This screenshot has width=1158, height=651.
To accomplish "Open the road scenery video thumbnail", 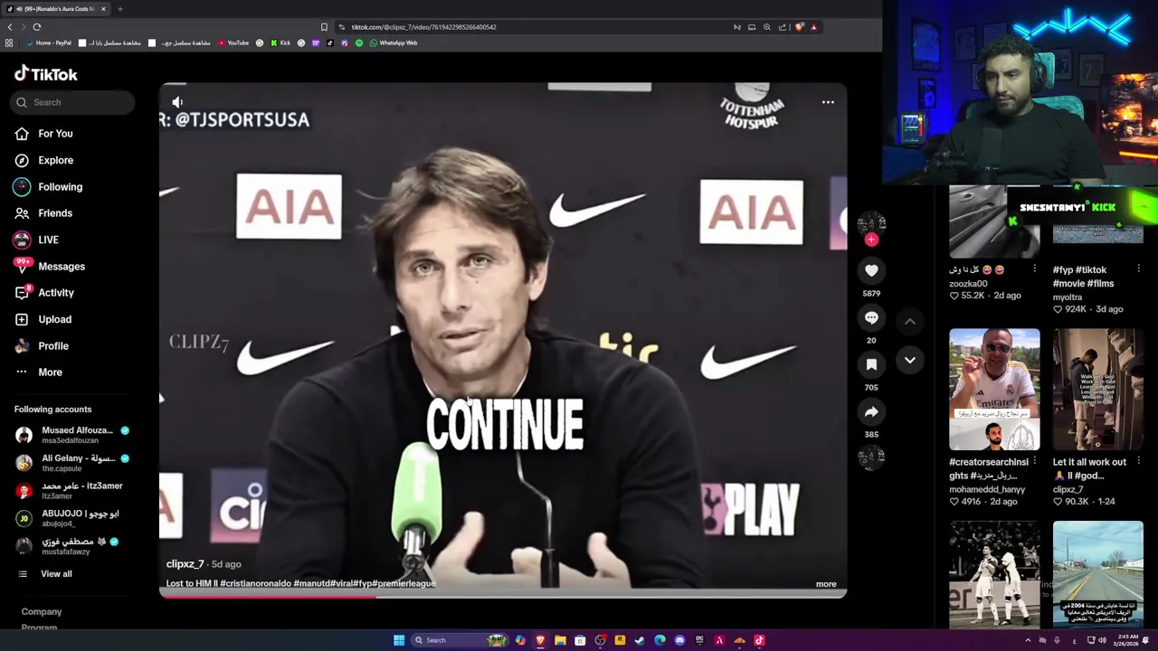I will (x=1098, y=574).
